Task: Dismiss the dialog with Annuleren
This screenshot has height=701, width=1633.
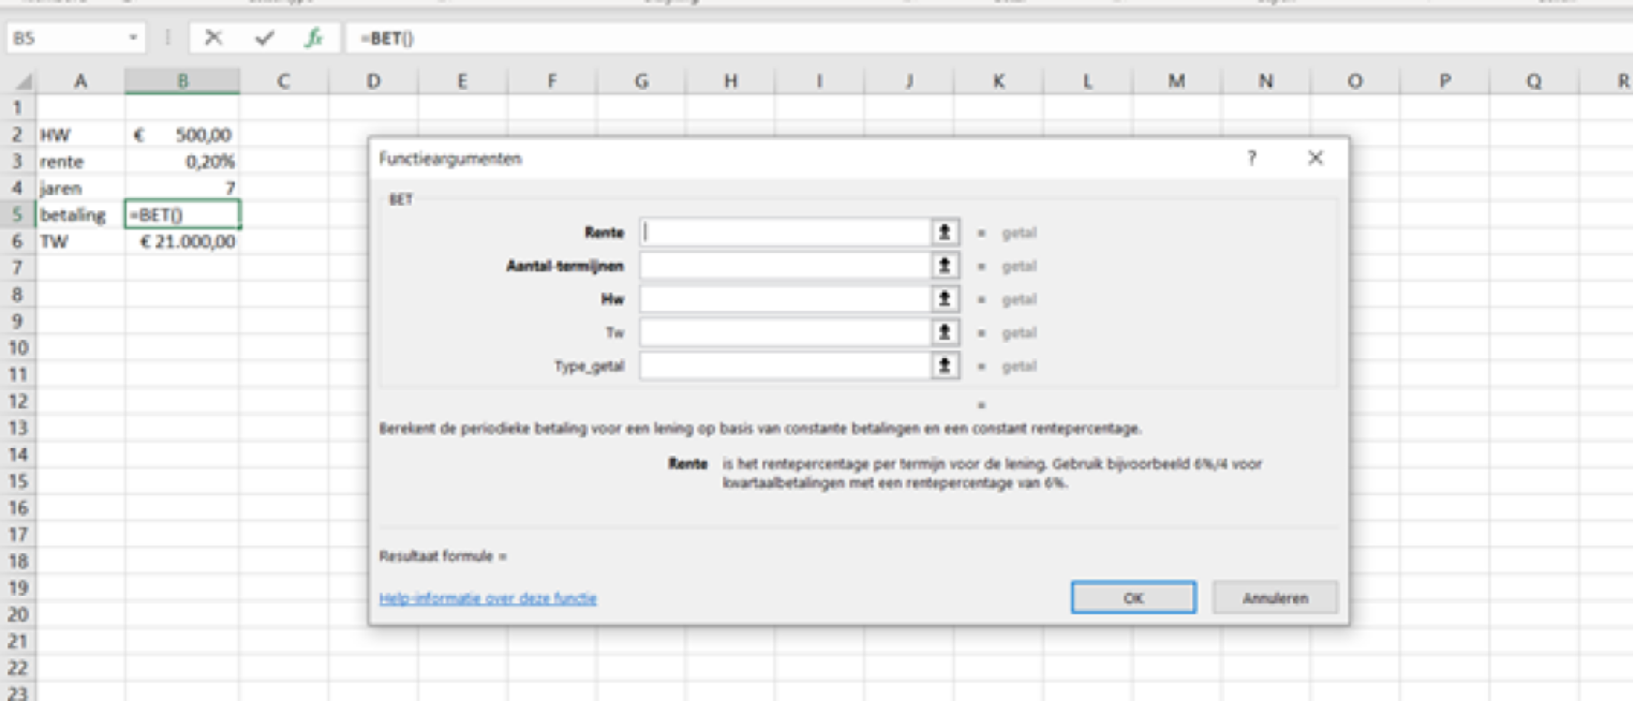Action: pyautogui.click(x=1273, y=597)
